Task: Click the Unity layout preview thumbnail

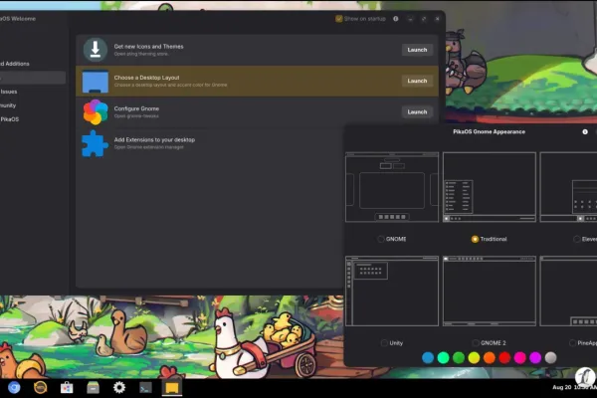Action: pos(392,291)
